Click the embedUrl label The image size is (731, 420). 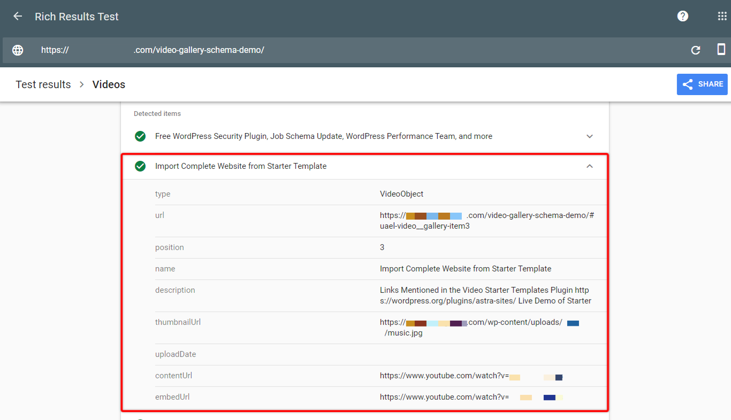172,397
